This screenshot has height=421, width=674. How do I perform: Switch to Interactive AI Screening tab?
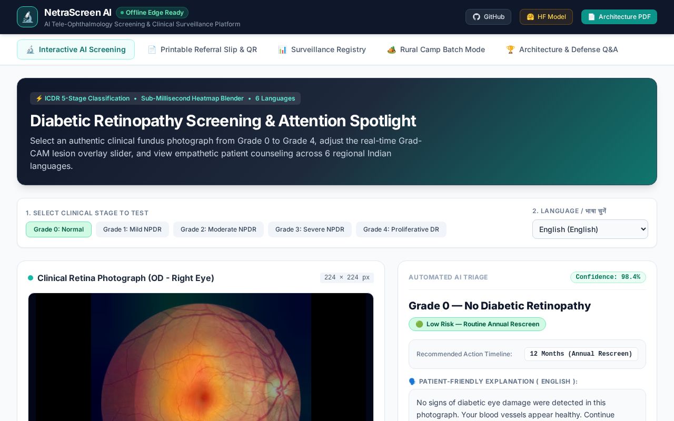click(76, 49)
